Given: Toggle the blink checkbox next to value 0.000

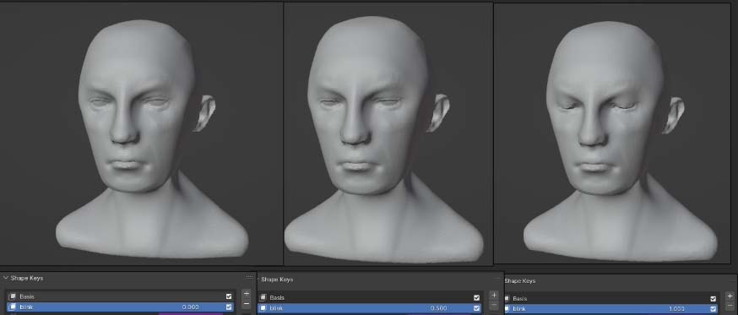Looking at the screenshot, I should (x=229, y=307).
